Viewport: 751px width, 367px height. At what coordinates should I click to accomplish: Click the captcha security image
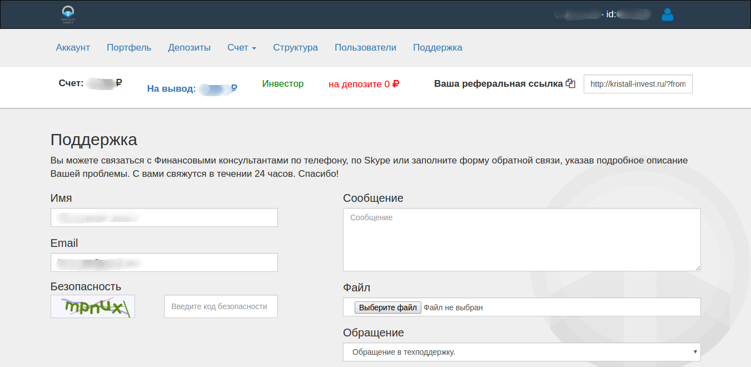pos(93,306)
